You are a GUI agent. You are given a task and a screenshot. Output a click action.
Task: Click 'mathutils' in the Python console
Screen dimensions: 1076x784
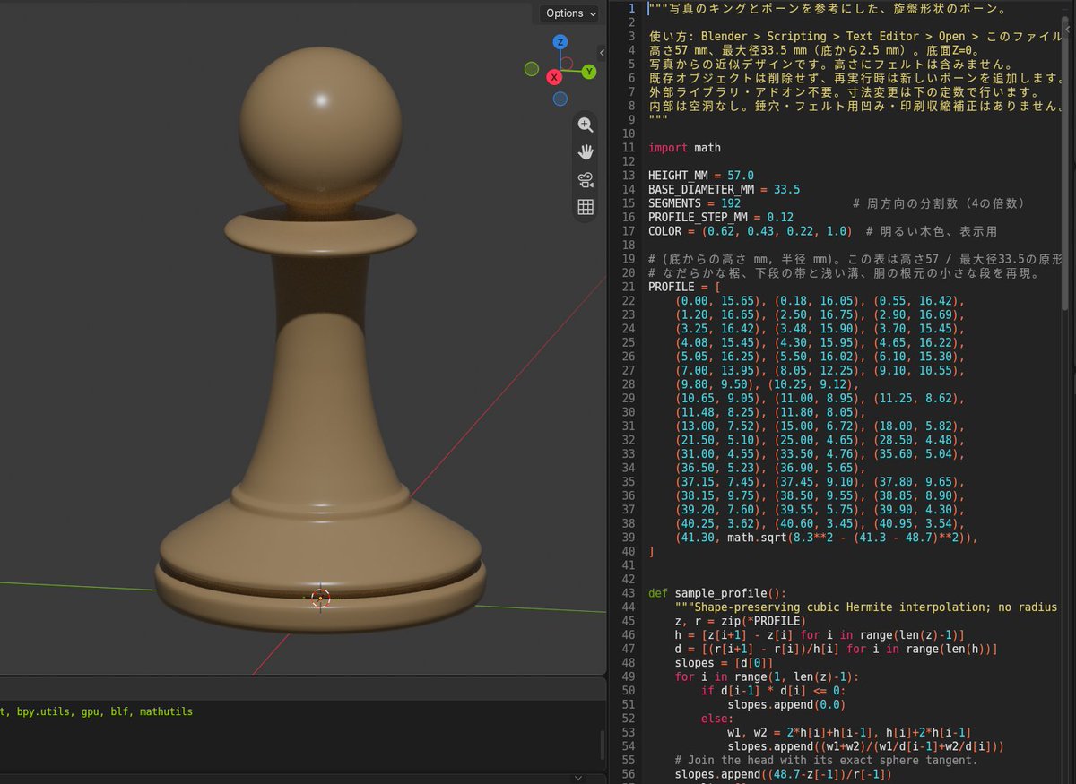[x=166, y=712]
